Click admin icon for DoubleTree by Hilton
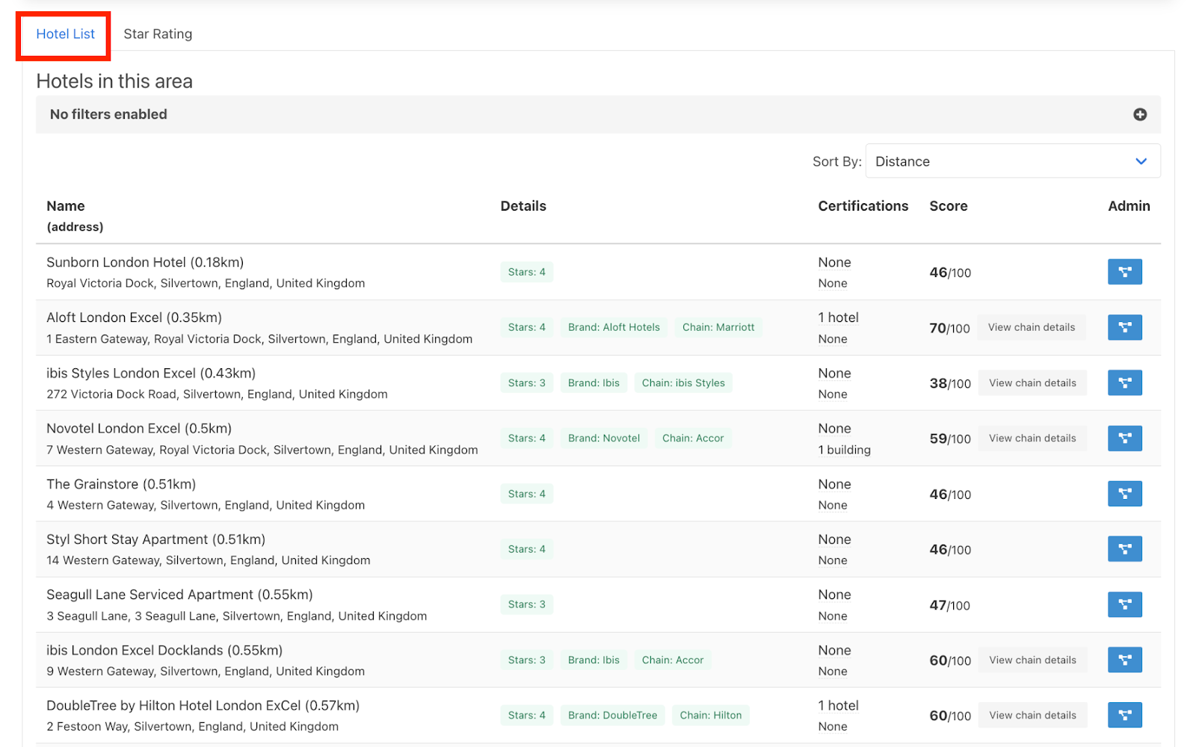Image resolution: width=1196 pixels, height=747 pixels. [1124, 715]
